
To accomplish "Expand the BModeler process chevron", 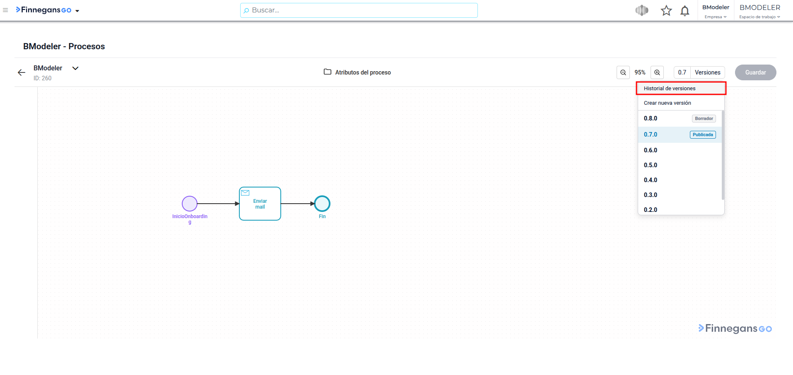I will [x=75, y=68].
